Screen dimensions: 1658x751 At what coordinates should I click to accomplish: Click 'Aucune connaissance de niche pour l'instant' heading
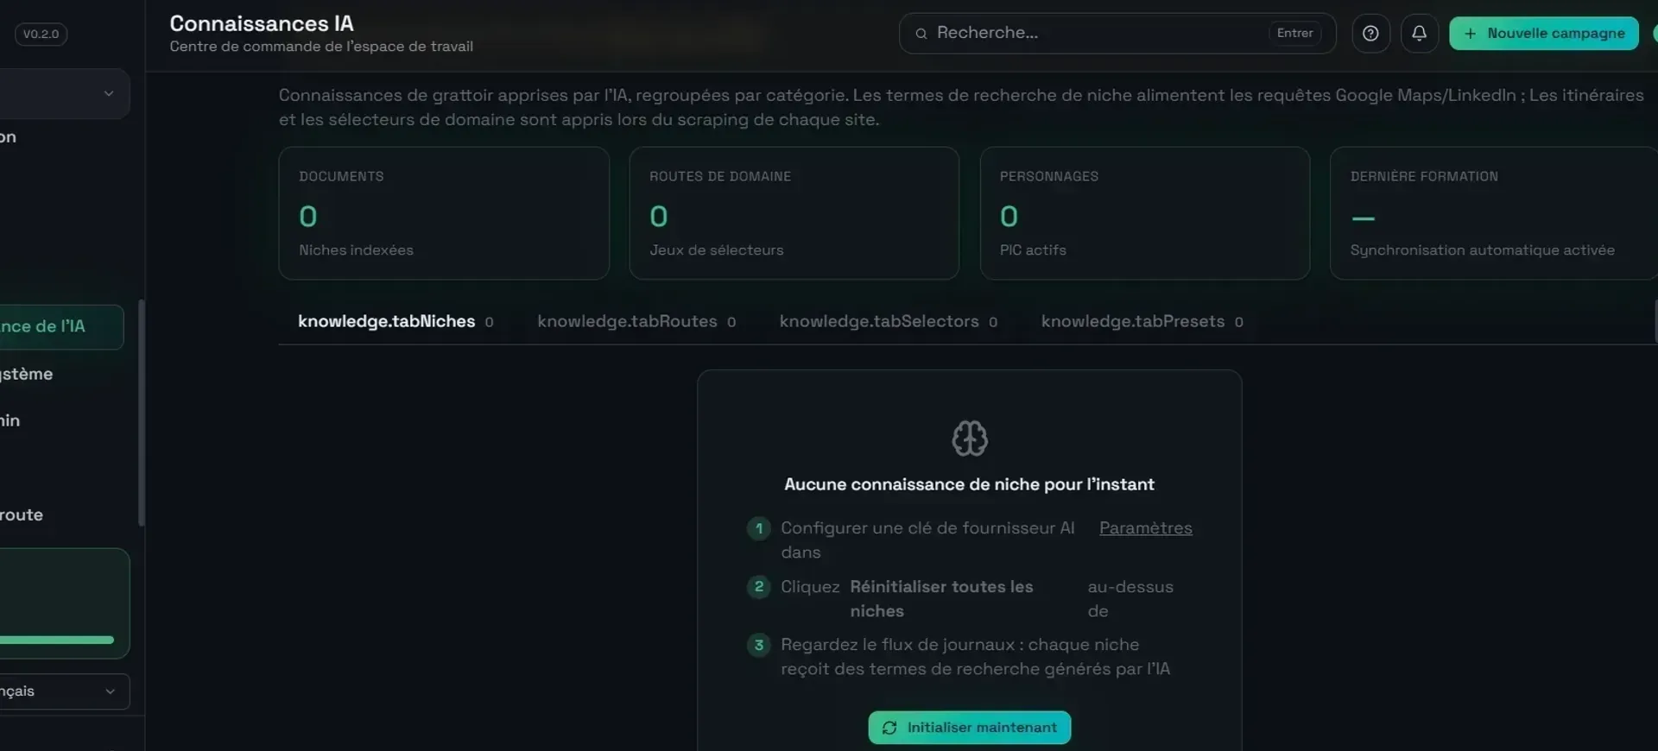coord(969,484)
